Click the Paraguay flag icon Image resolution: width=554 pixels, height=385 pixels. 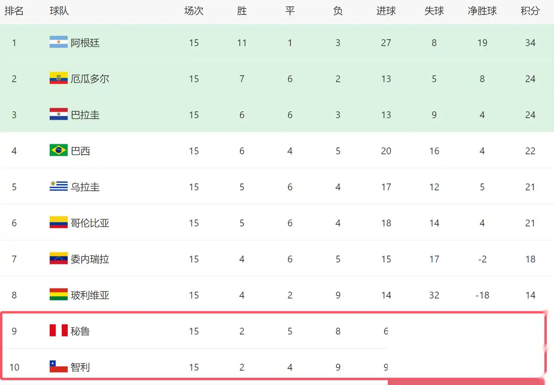click(58, 114)
